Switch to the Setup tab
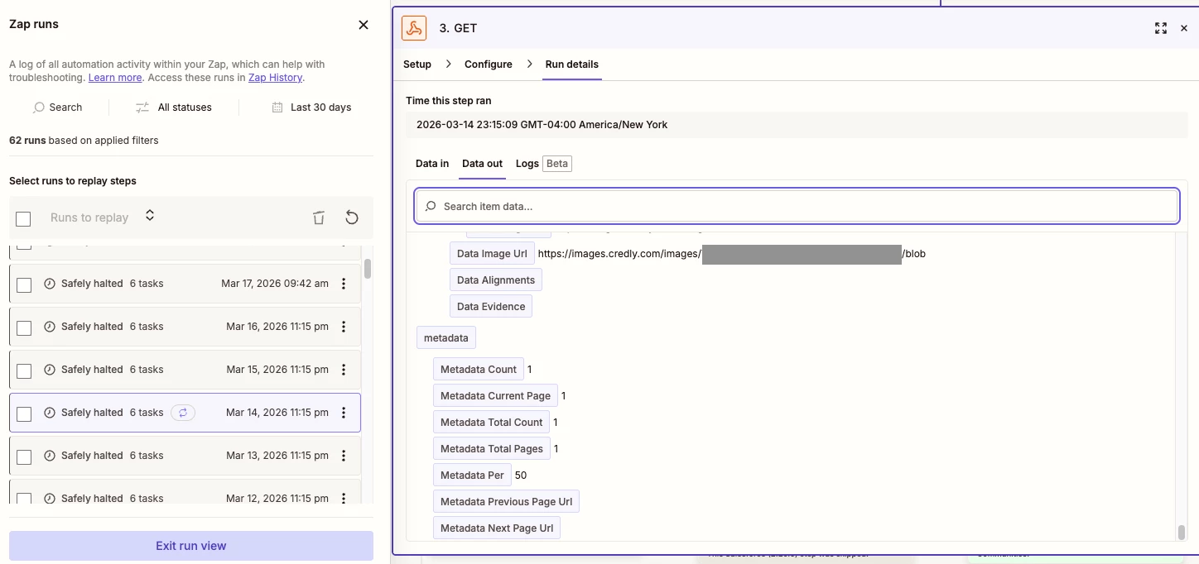1199x564 pixels. click(417, 65)
